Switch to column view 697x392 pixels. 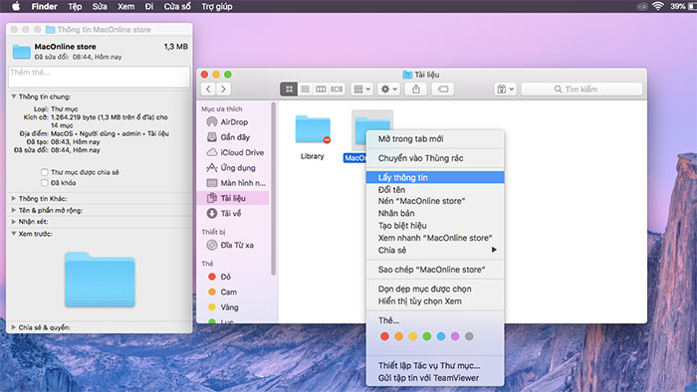tap(321, 90)
